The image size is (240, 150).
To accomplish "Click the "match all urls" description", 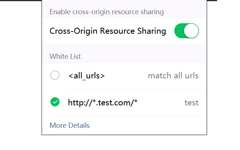I will click(173, 76).
